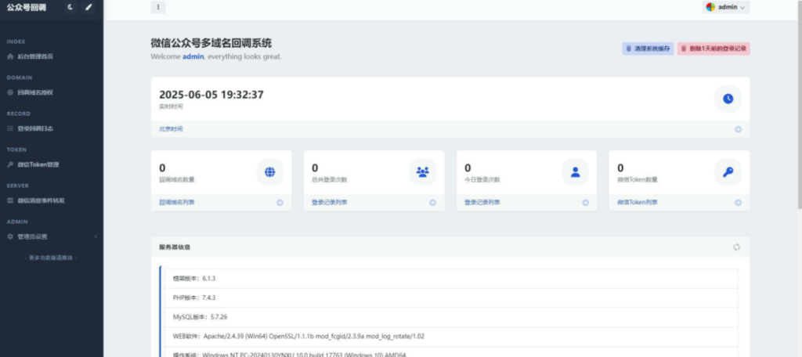Click the home icon beside 后台管理首页
The width and height of the screenshot is (802, 357).
click(10, 56)
